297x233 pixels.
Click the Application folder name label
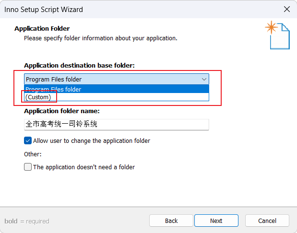click(62, 111)
